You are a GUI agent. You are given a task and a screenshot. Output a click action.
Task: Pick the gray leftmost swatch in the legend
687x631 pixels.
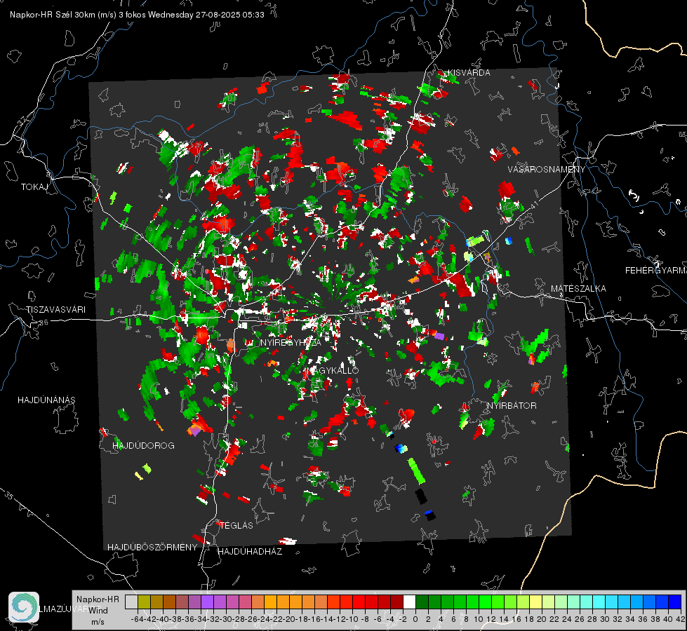[131, 602]
